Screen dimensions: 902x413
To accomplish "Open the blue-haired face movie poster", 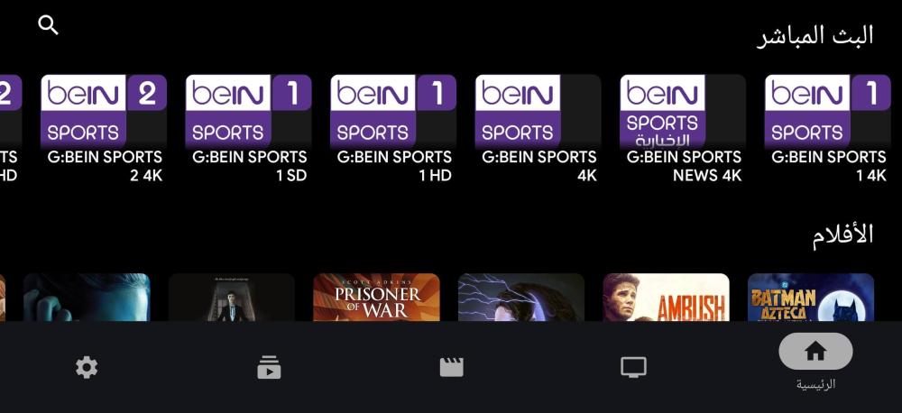I will (87, 298).
